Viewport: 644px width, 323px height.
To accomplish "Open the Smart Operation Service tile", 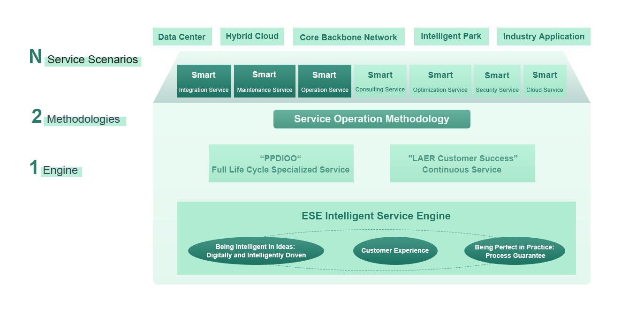I will [325, 81].
